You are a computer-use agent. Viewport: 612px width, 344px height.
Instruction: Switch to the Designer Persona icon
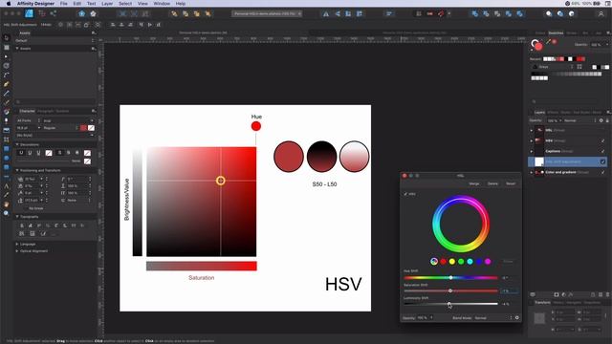pos(30,13)
